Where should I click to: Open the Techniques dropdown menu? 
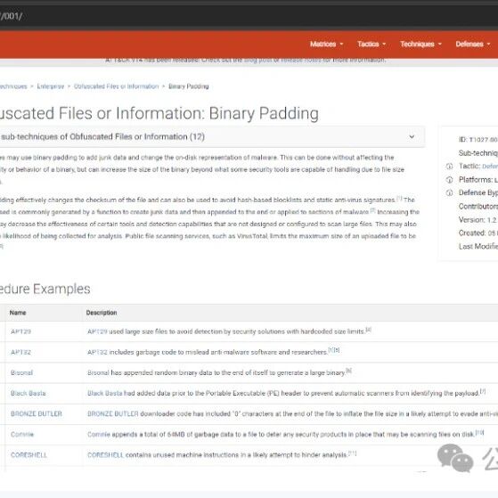pyautogui.click(x=420, y=45)
